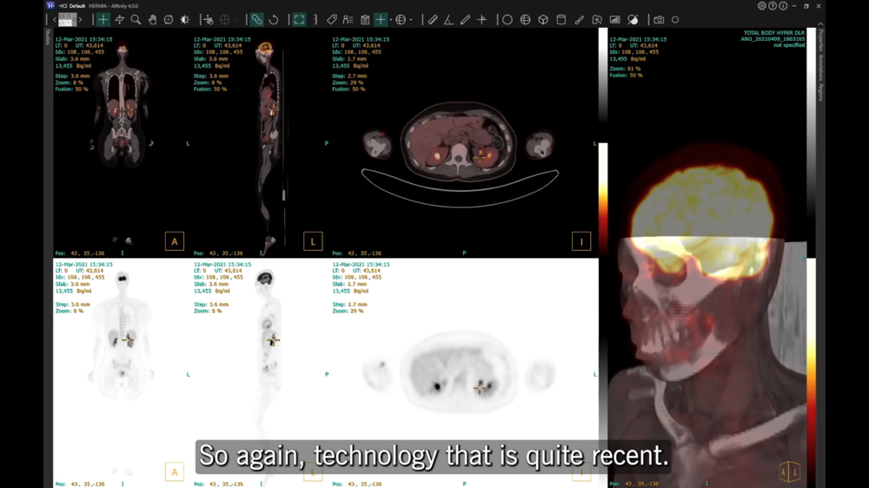The height and width of the screenshot is (488, 869).
Task: Open the Regions side tab
Action: click(821, 92)
